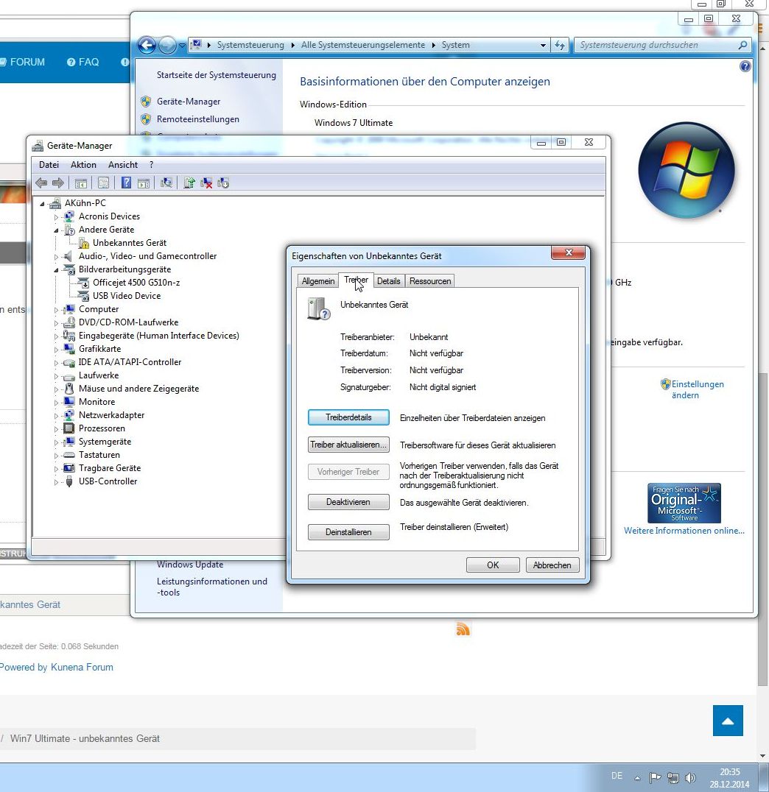This screenshot has width=769, height=792.
Task: Collapse the AKühn-PC root node
Action: [43, 204]
